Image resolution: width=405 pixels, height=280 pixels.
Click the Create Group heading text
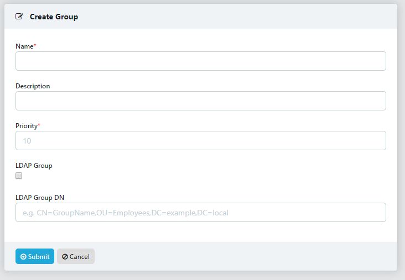tap(54, 17)
